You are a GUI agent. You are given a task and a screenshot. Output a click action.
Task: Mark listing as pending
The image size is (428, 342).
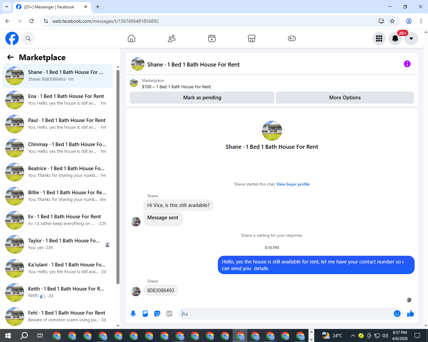click(202, 98)
